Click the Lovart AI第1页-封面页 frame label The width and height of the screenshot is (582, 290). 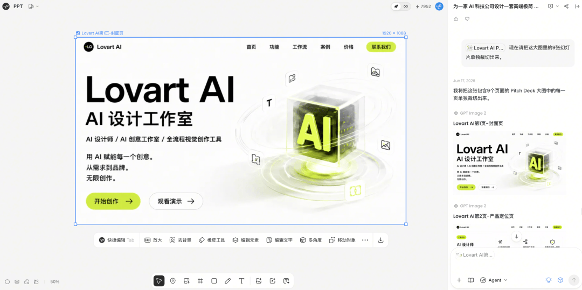(x=100, y=33)
